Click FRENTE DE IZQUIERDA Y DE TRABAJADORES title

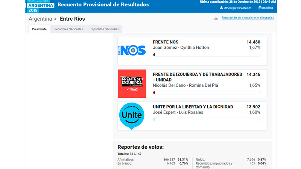tap(197, 77)
